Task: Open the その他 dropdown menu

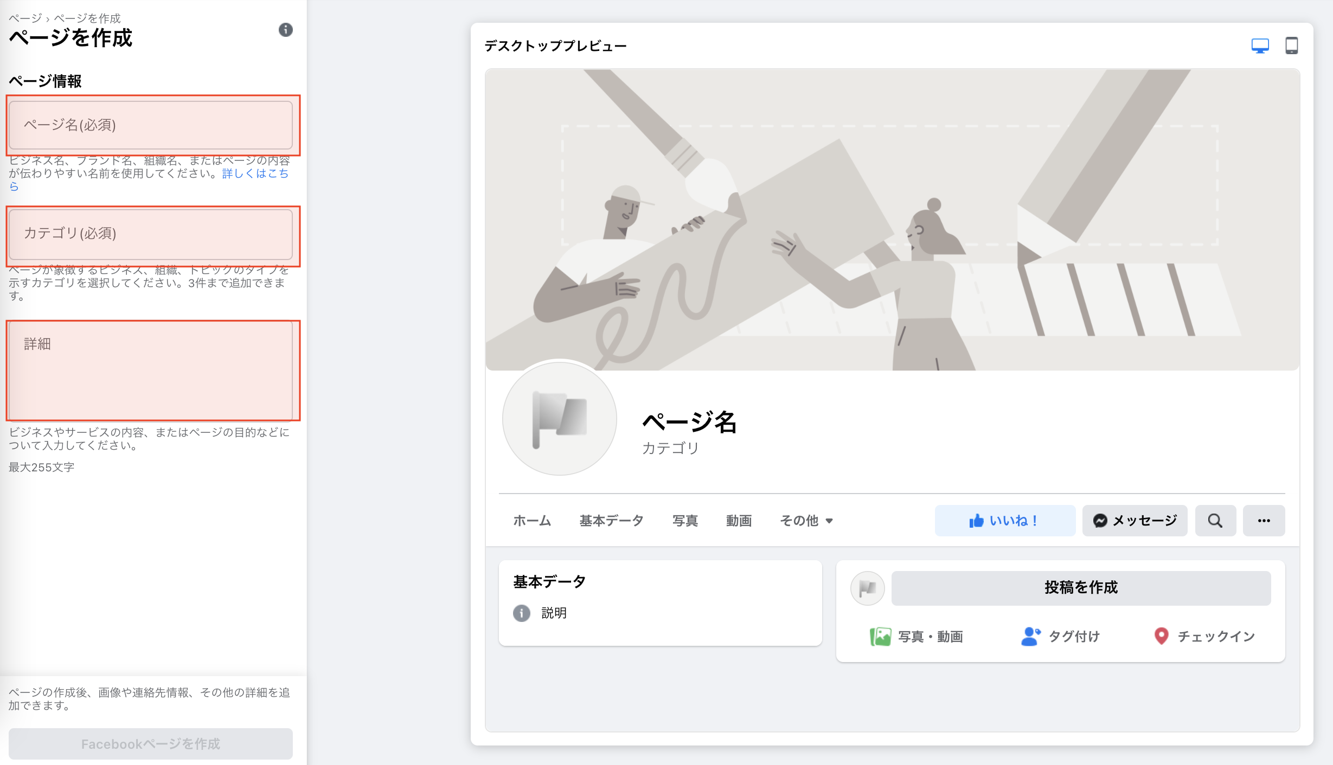Action: pos(806,520)
